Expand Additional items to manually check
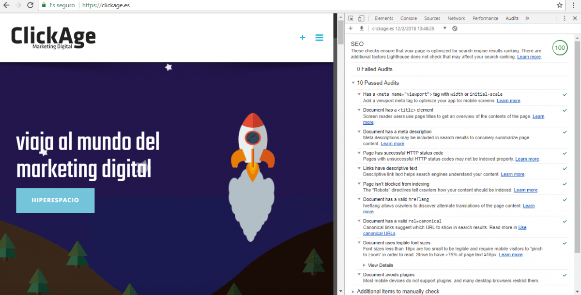 coord(397,291)
